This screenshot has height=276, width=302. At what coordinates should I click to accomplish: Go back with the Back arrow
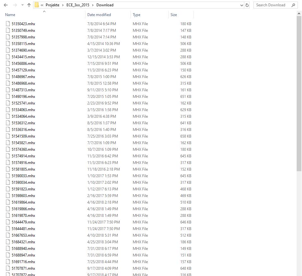[x=6, y=5]
